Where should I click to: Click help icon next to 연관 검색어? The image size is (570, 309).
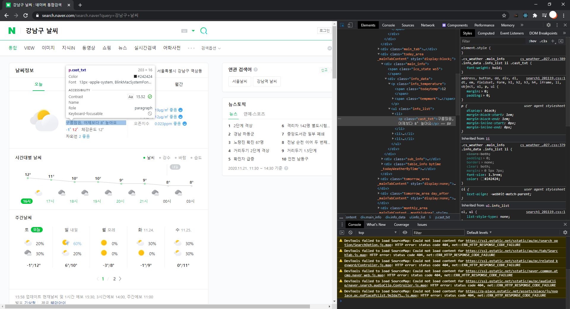256,70
